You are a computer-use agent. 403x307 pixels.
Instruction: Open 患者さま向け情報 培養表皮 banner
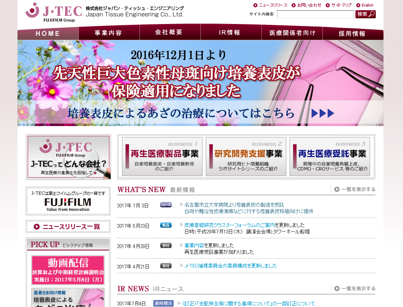tap(68, 298)
